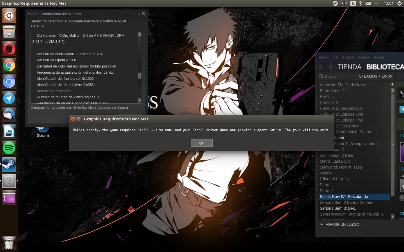
Task: Open the Juegos menu in Steam
Action: (x=364, y=57)
